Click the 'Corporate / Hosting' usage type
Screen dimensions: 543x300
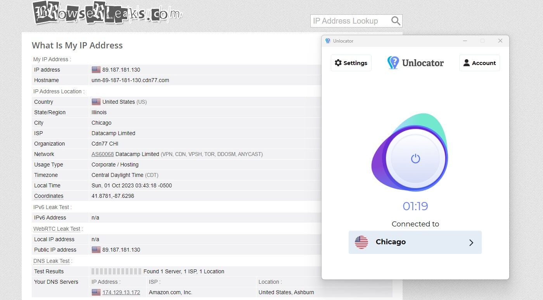point(115,165)
